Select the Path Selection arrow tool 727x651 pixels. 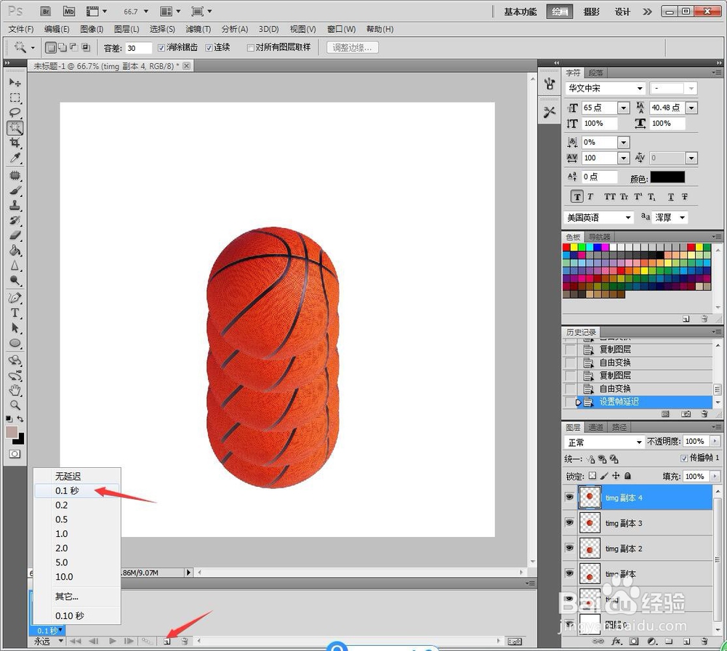coord(15,328)
